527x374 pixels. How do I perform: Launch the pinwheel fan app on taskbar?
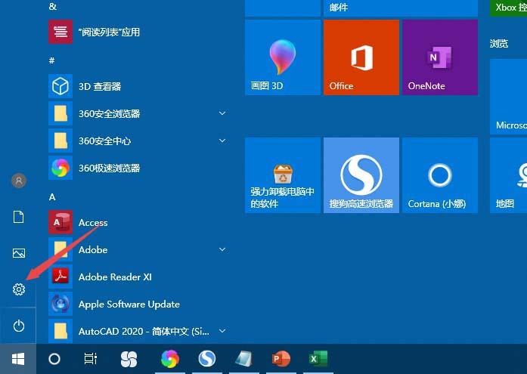pyautogui.click(x=129, y=359)
